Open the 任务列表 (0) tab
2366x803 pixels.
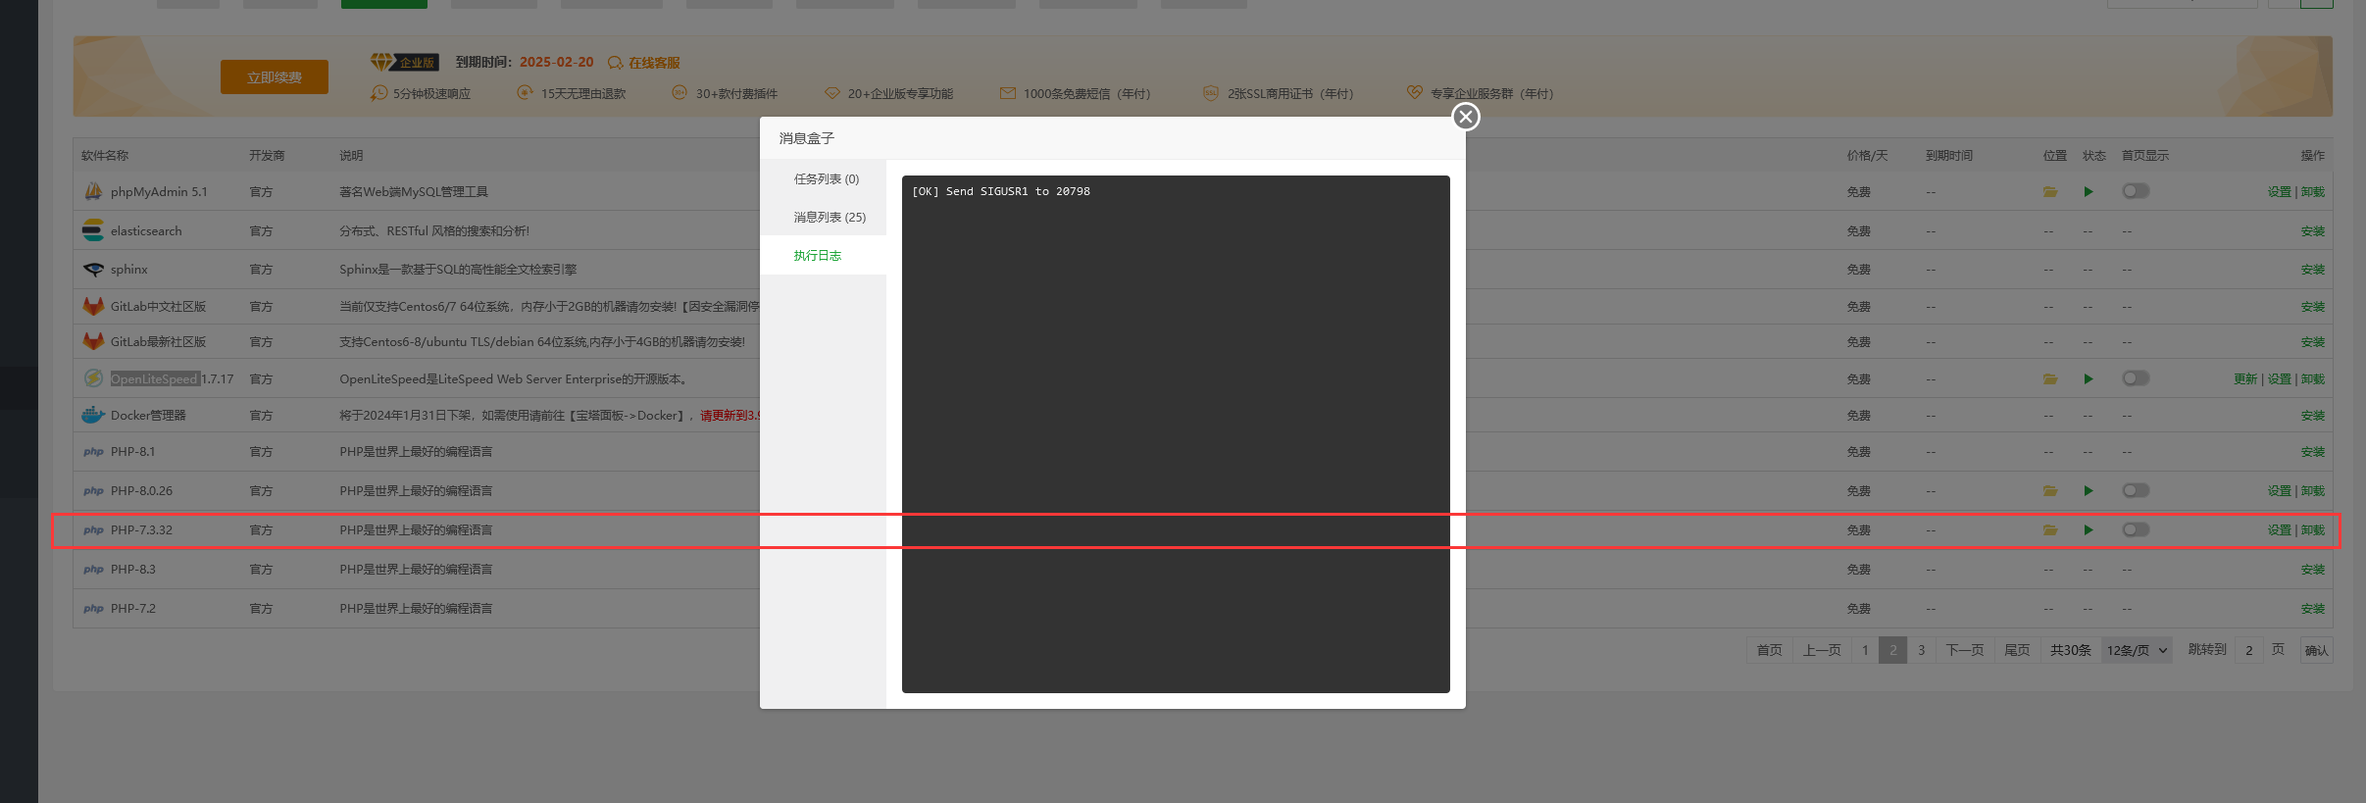coord(826,178)
